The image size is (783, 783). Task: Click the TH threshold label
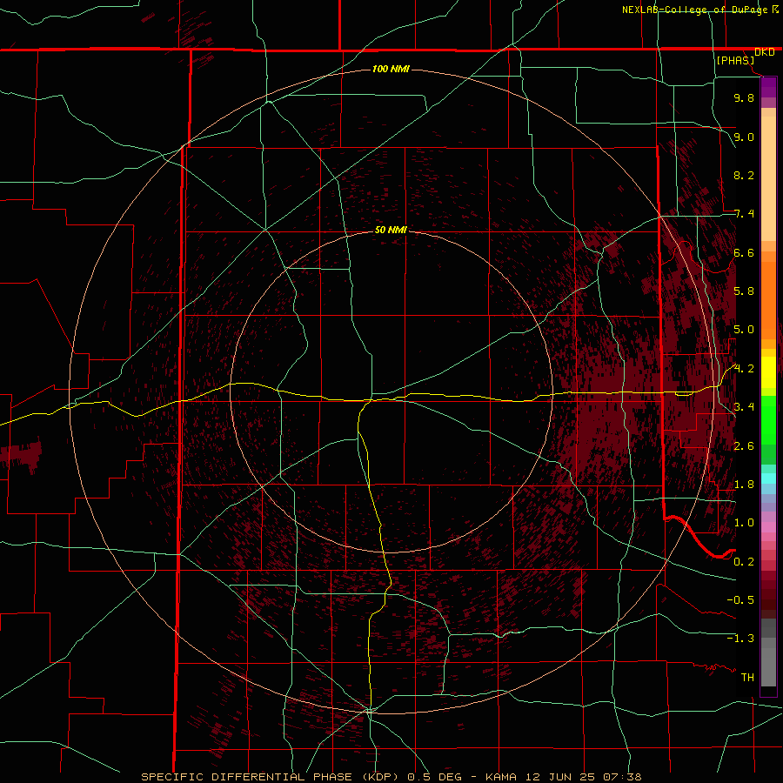747,678
